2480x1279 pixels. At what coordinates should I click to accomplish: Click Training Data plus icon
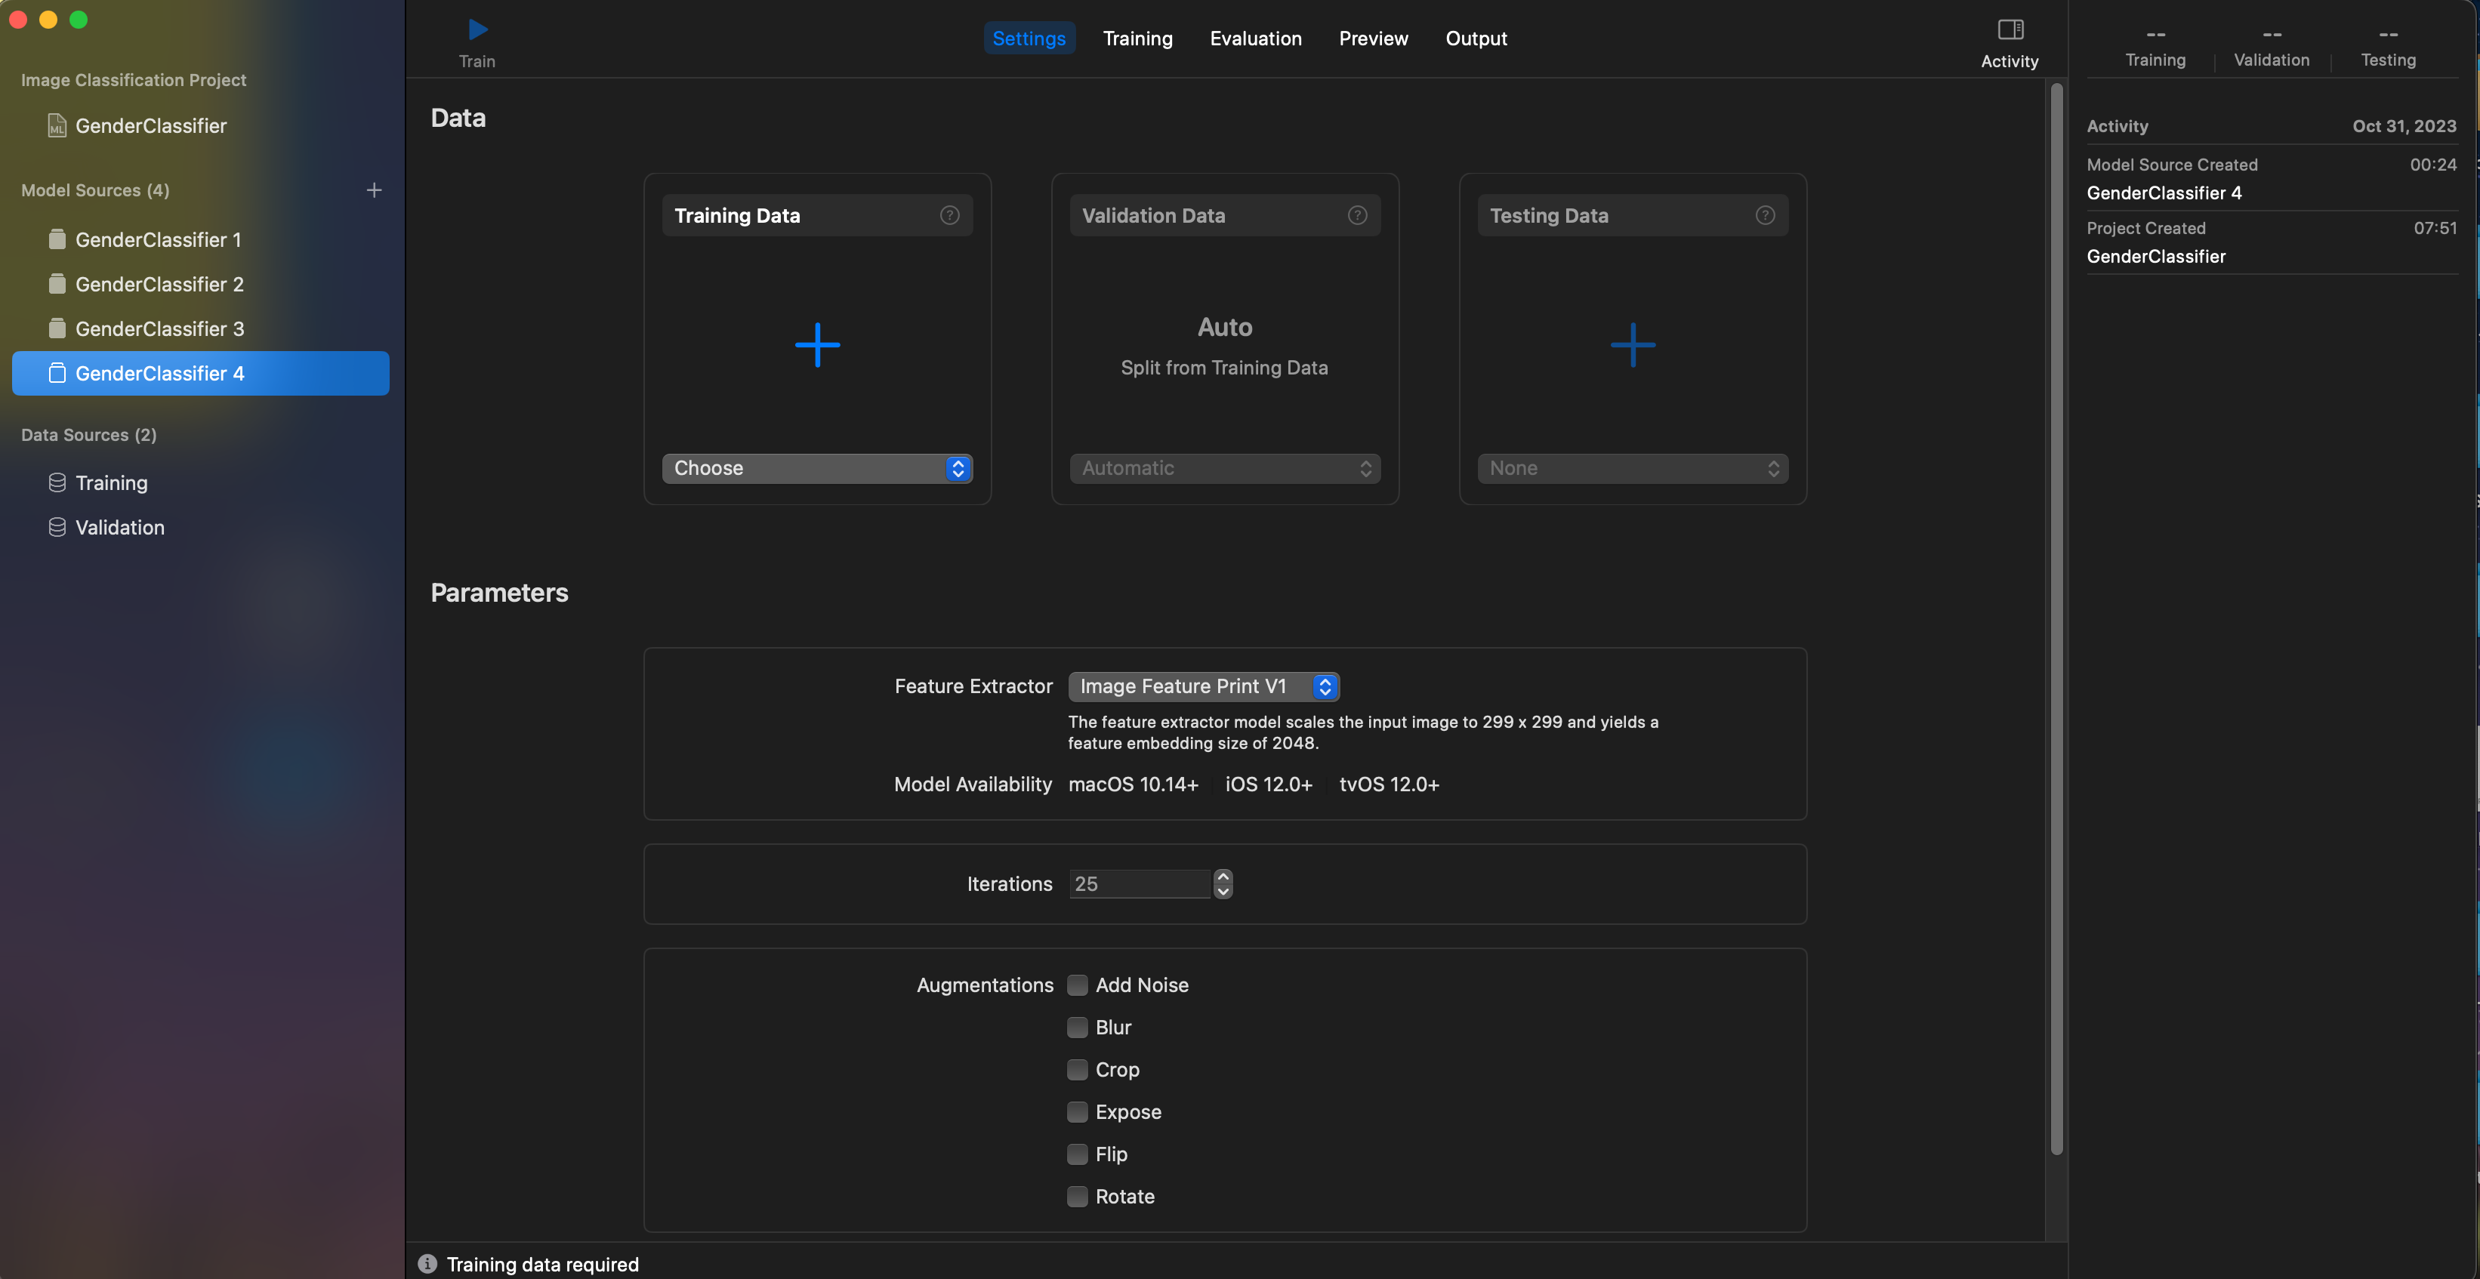coord(816,346)
